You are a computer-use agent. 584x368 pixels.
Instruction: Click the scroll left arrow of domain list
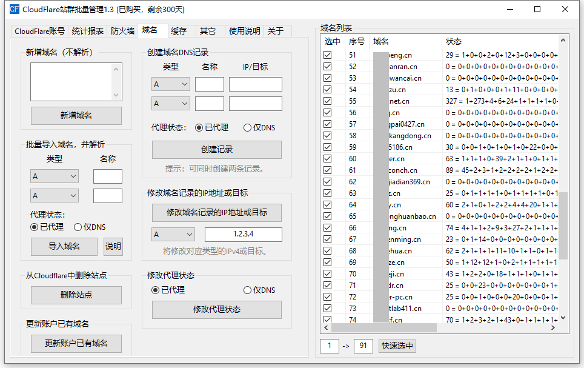coord(326,328)
